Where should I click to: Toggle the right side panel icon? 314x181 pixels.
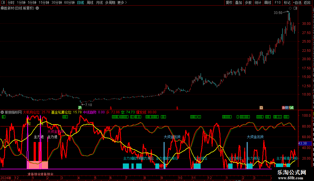pos(295,8)
